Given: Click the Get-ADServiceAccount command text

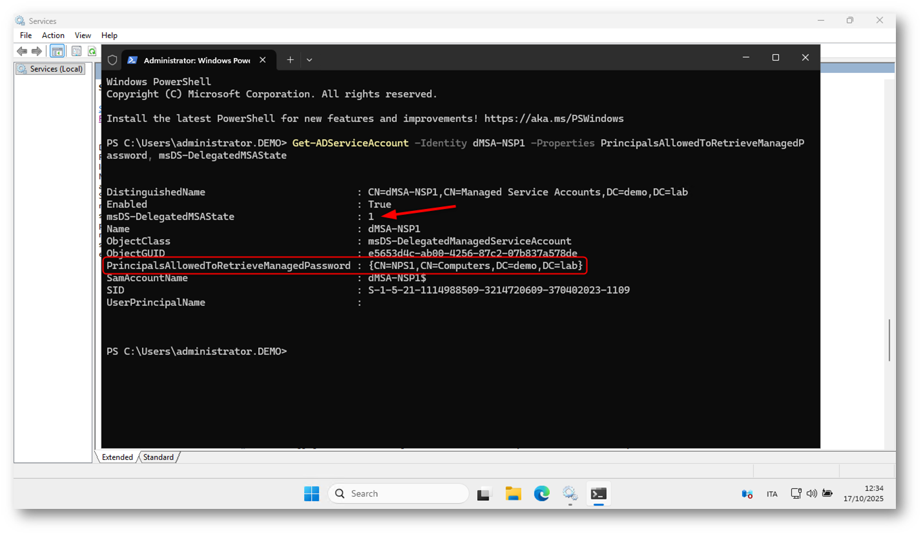Looking at the screenshot, I should [350, 143].
